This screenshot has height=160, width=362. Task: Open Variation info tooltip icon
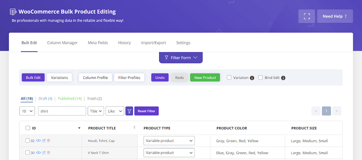coord(252,78)
